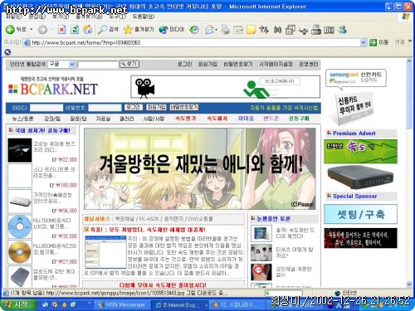Image resolution: width=415 pixels, height=311 pixels.
Task: Click the Mail envelope toolbar icon
Action: (x=209, y=30)
